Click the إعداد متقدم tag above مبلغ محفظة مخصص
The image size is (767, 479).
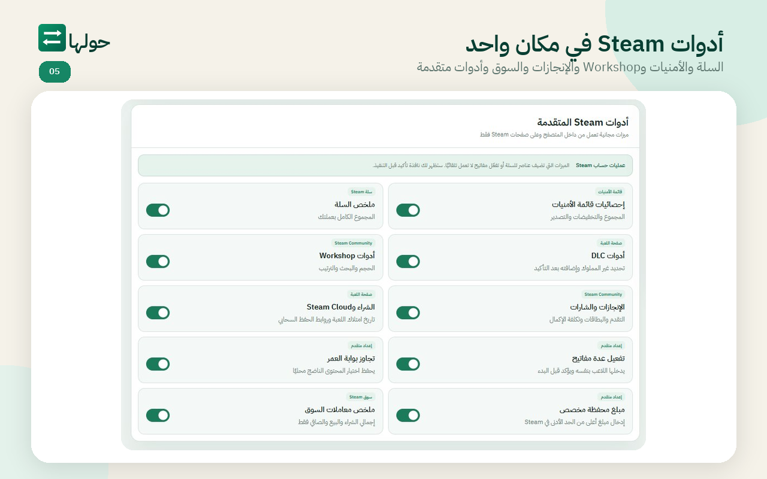coord(611,397)
